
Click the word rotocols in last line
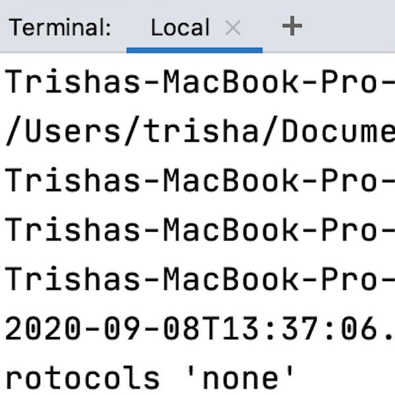[x=83, y=378]
